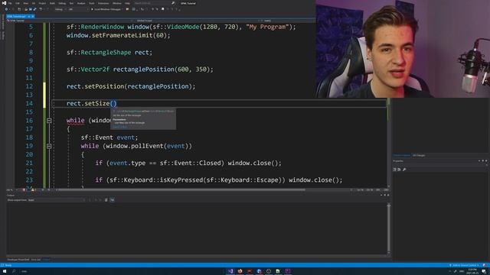The width and height of the screenshot is (490, 275).
Task: Click sf::Keyboard::Escape on line 23
Action: click(242, 180)
